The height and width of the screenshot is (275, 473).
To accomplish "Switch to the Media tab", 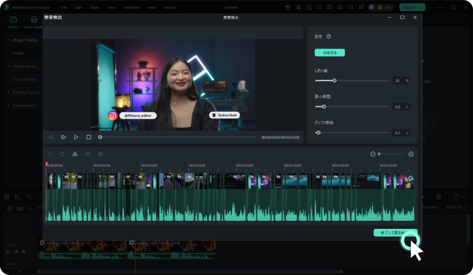I will tap(13, 23).
